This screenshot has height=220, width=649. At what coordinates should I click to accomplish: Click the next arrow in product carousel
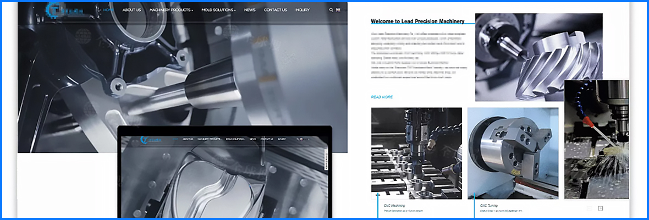click(x=601, y=208)
